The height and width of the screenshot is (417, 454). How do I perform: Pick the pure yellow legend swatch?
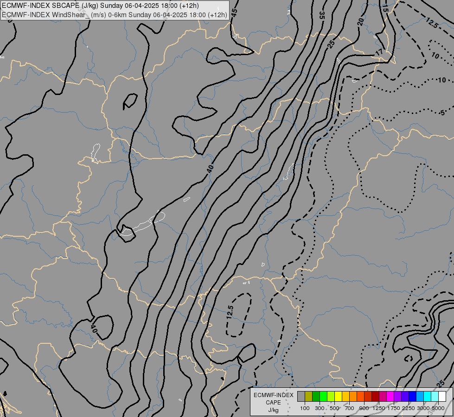[x=338, y=397]
